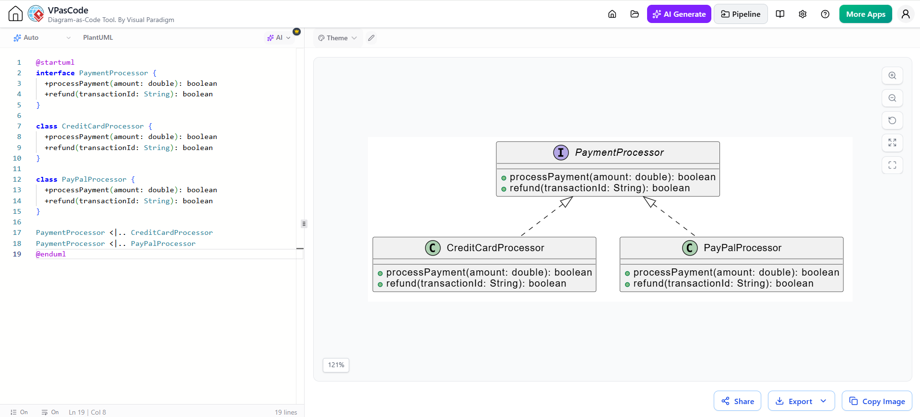920x417 pixels.
Task: Reset the diagram view with rotate icon
Action: 892,120
